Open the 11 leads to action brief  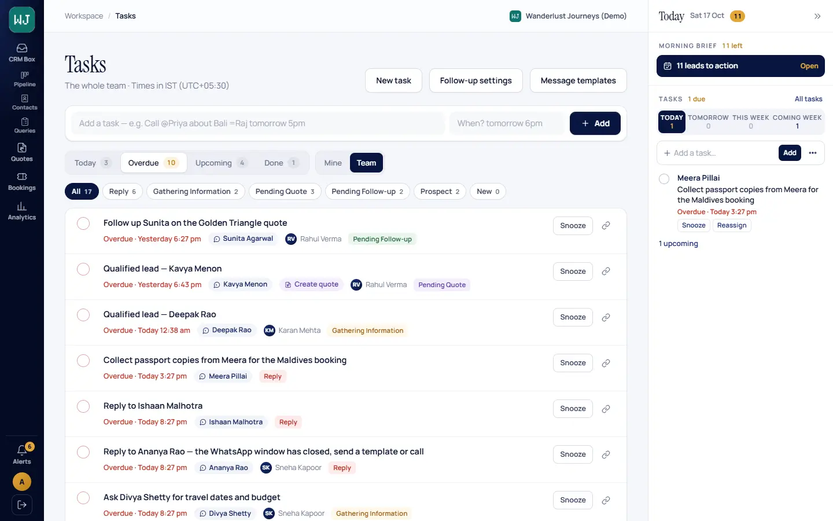click(x=740, y=66)
